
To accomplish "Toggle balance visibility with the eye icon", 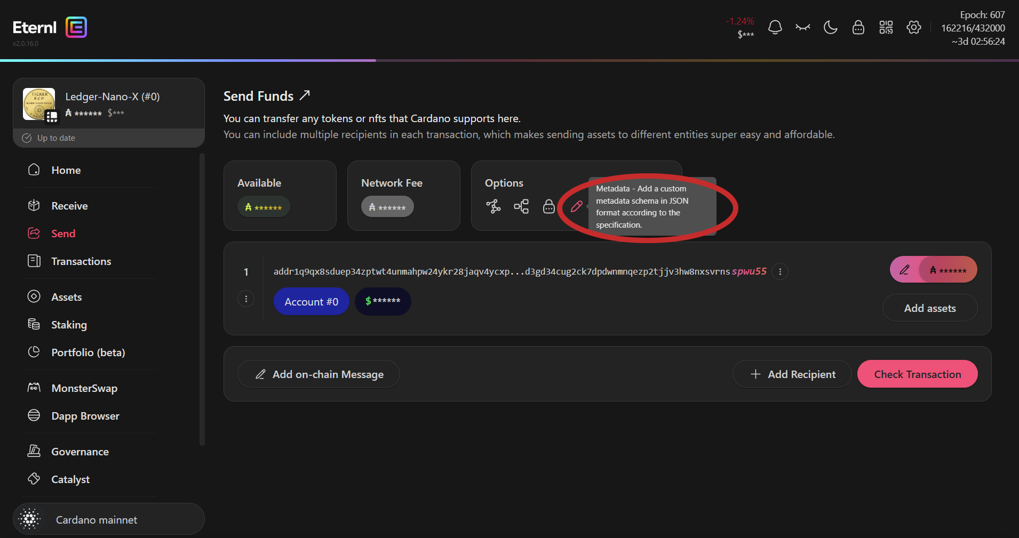I will [x=802, y=27].
